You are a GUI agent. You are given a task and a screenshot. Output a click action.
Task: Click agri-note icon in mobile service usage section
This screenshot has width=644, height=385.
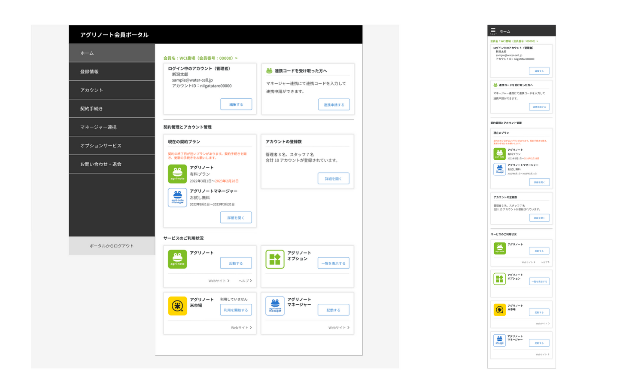499,248
